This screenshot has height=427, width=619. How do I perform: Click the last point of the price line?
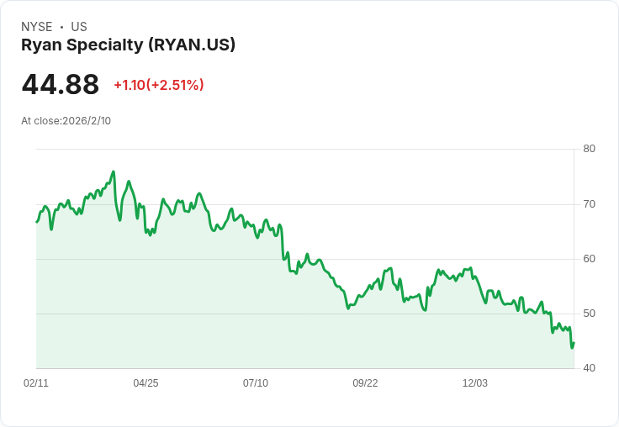[574, 343]
